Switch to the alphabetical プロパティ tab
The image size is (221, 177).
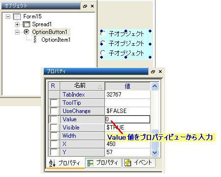66,163
